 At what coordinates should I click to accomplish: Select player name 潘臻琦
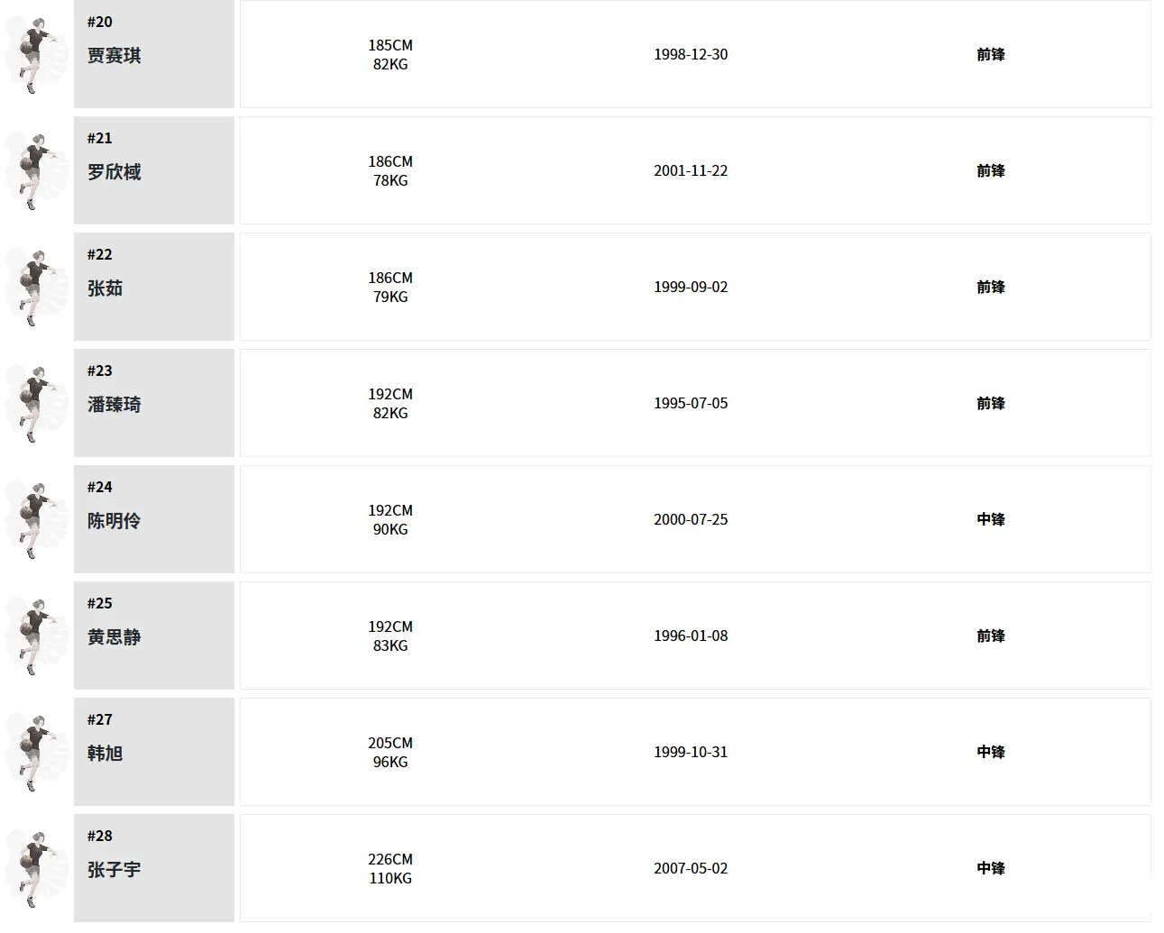click(115, 405)
